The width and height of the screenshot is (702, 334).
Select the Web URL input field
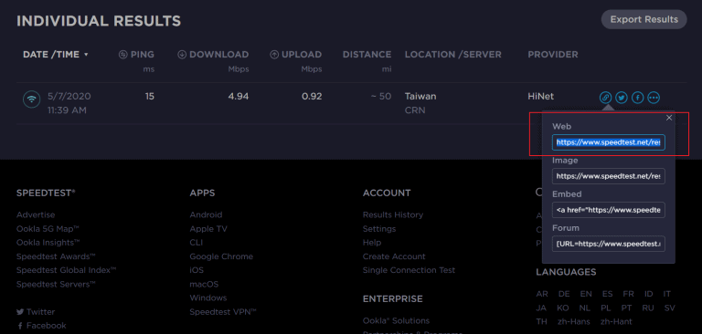coord(609,142)
